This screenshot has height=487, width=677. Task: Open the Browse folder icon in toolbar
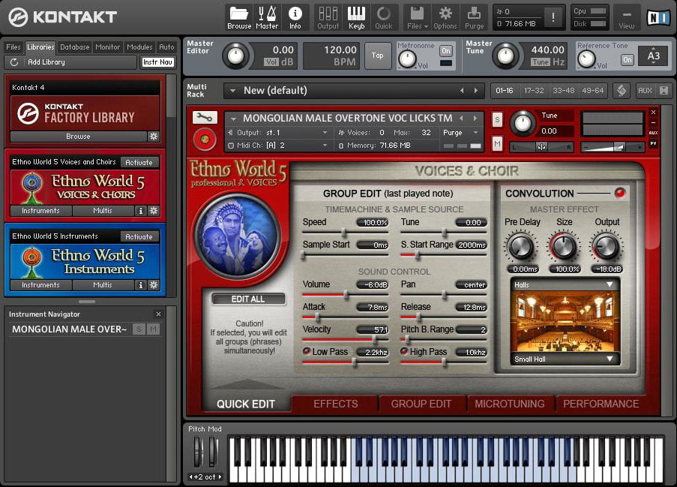pyautogui.click(x=238, y=18)
